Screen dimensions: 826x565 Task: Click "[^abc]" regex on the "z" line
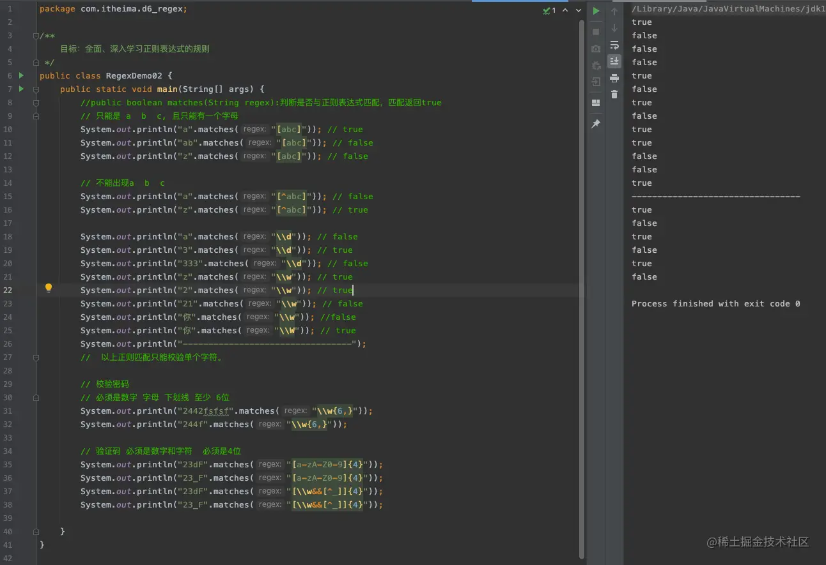point(292,210)
